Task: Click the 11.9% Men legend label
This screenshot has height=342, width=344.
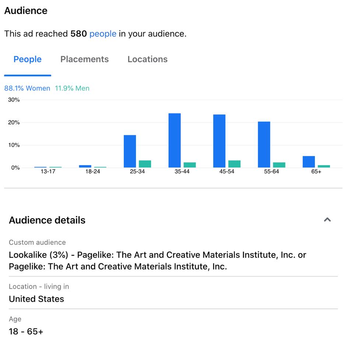Action: click(72, 88)
